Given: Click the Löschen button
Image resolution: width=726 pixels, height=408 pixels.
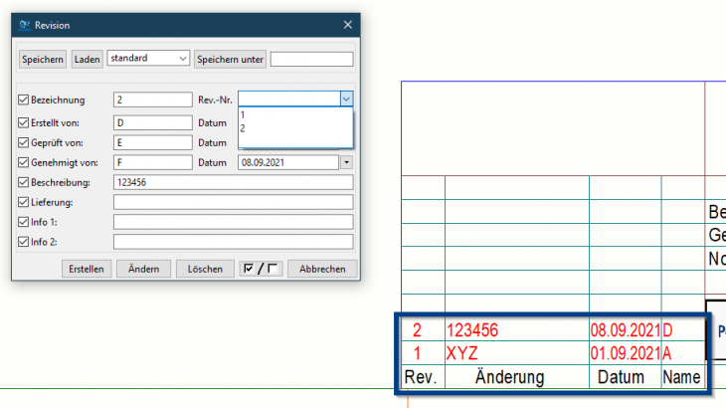Looking at the screenshot, I should [205, 269].
